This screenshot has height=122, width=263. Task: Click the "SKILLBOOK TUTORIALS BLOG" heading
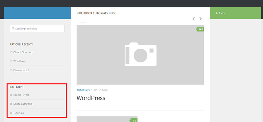[x=96, y=13]
